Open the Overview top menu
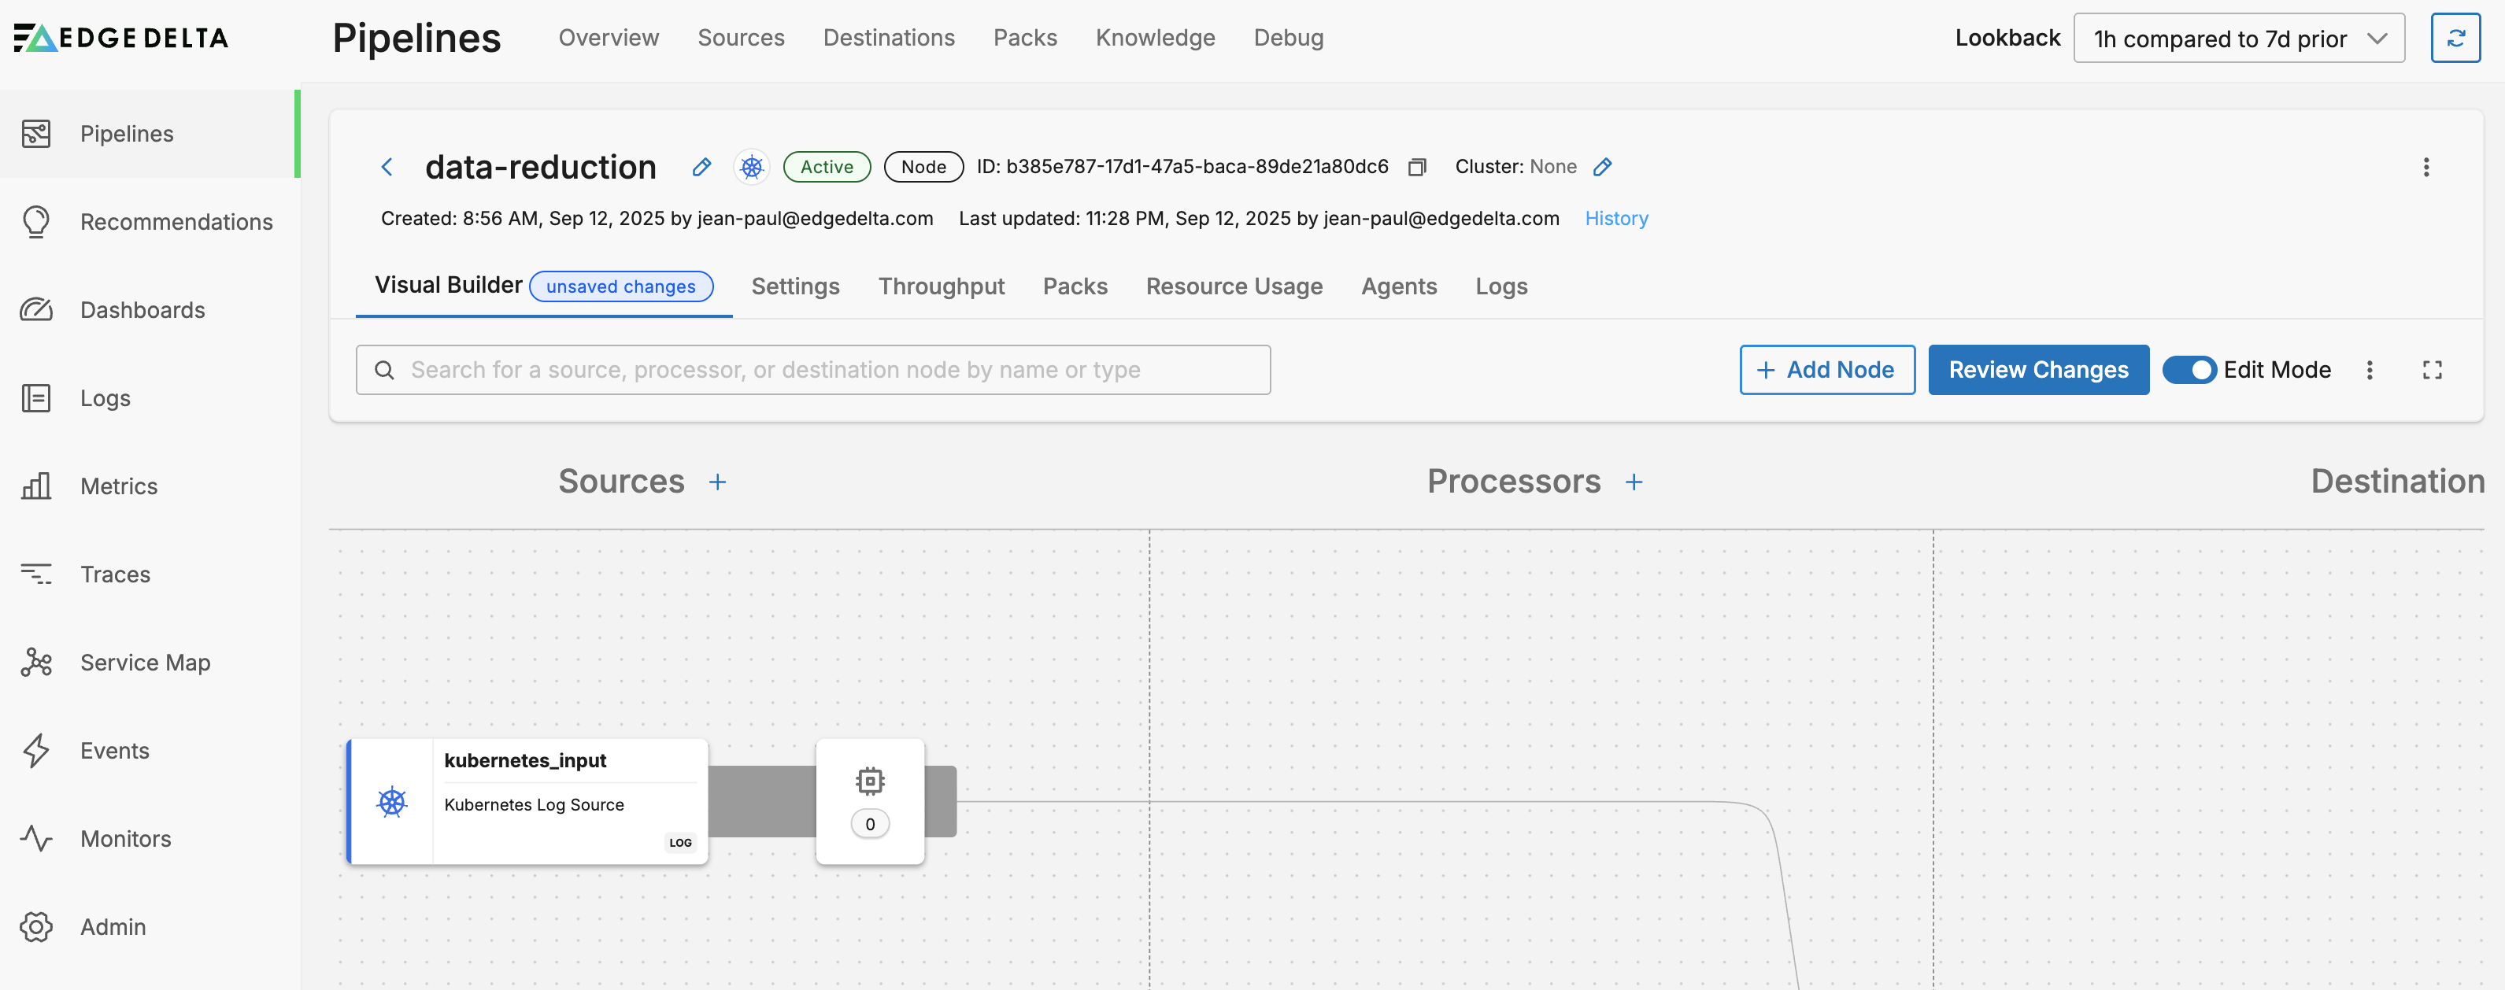This screenshot has height=990, width=2505. click(609, 38)
